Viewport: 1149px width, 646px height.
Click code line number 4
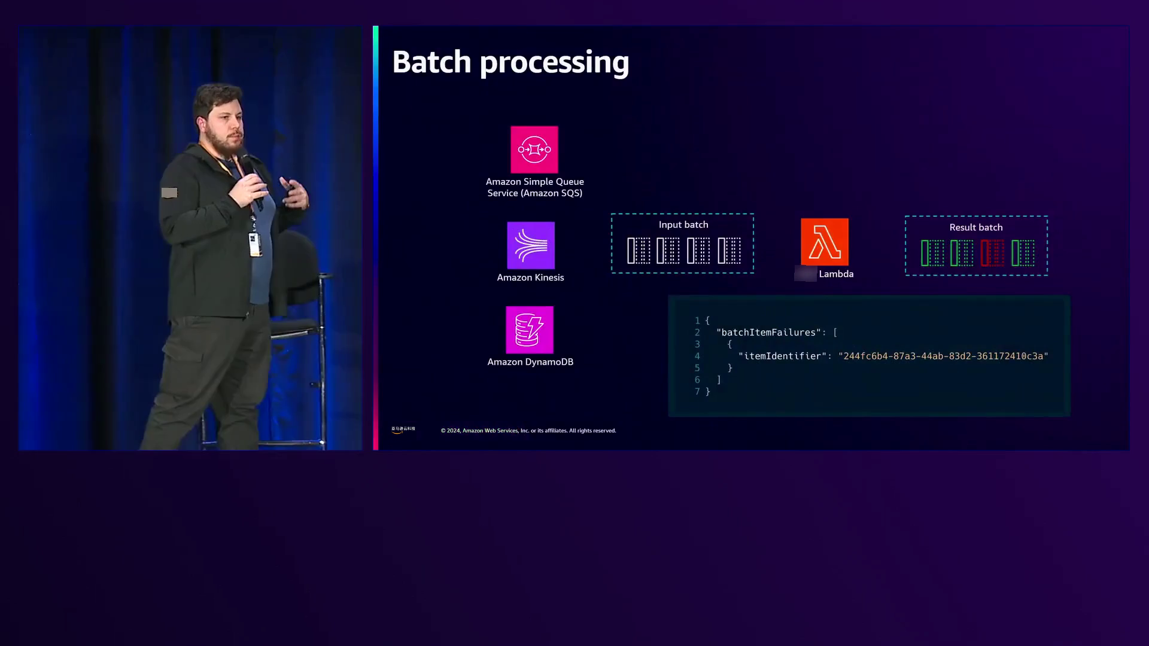(697, 356)
